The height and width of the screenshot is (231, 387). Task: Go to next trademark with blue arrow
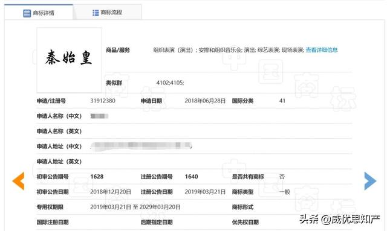(370, 181)
